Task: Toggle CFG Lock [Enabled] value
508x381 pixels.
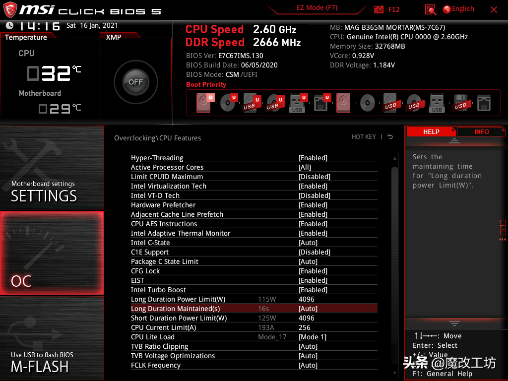Action: 313,271
